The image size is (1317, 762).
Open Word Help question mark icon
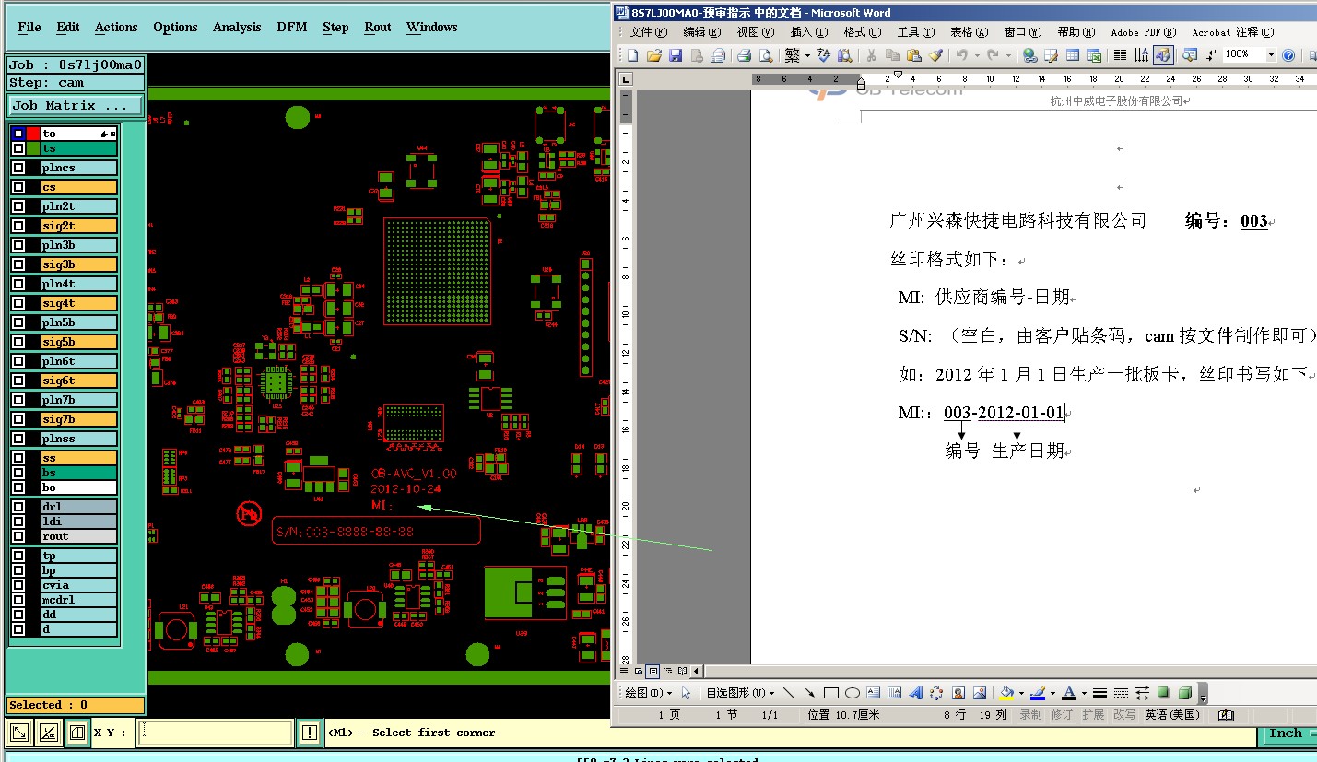pos(1288,55)
